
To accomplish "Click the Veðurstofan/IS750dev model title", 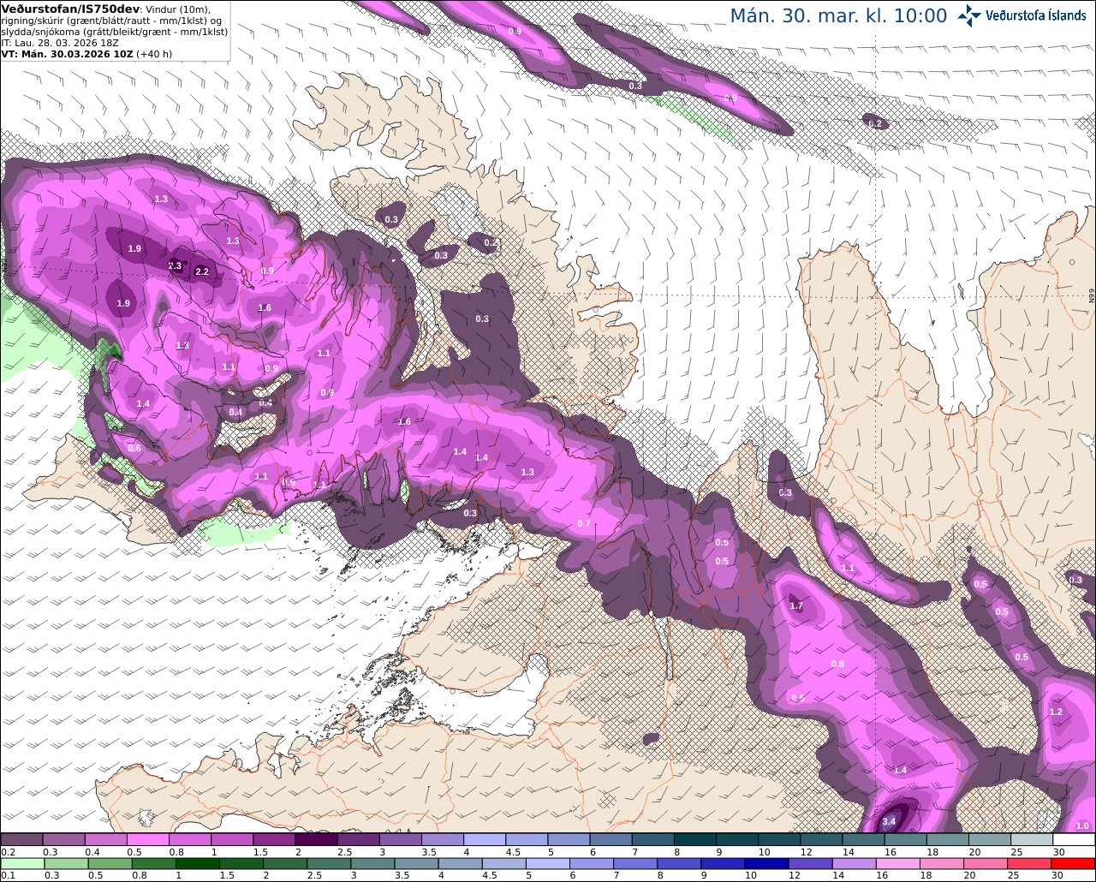I will (x=65, y=8).
